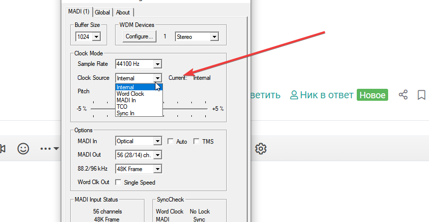The height and width of the screenshot is (222, 429).
Task: Click the MADI Sync status text
Action: (x=199, y=220)
